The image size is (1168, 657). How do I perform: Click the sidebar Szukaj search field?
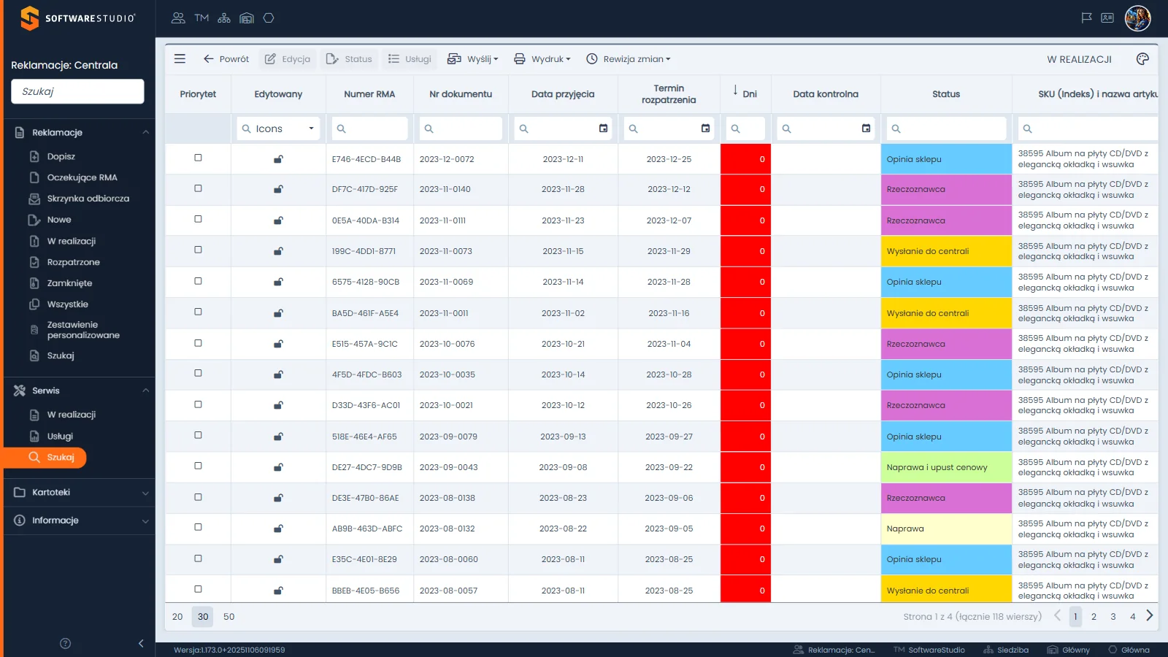(x=77, y=91)
